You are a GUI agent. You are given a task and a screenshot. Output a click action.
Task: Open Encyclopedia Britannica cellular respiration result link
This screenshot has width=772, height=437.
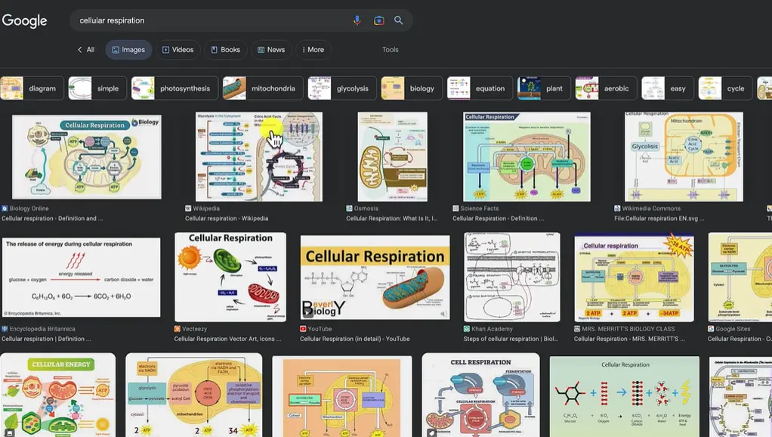[47, 339]
